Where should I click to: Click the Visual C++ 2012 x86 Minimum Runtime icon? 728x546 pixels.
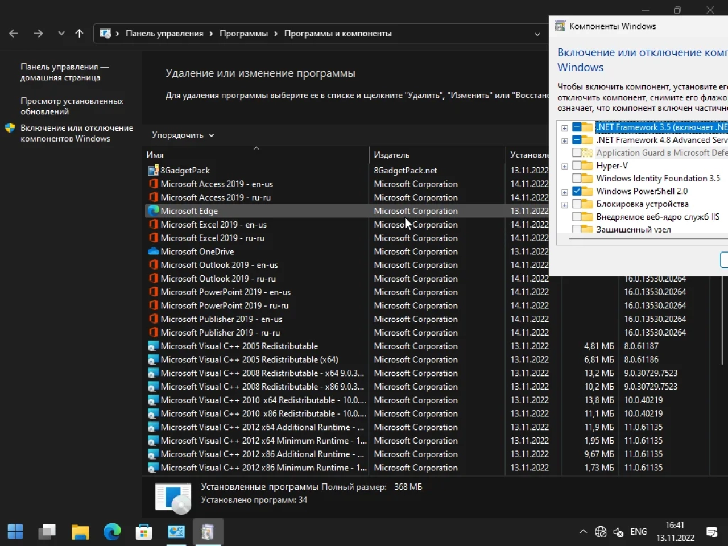[x=153, y=468]
